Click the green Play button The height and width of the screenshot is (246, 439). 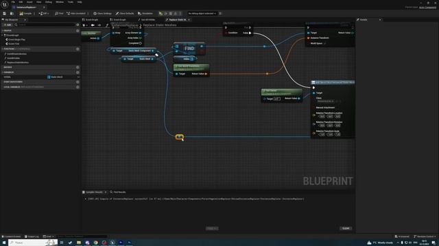[x=161, y=14]
